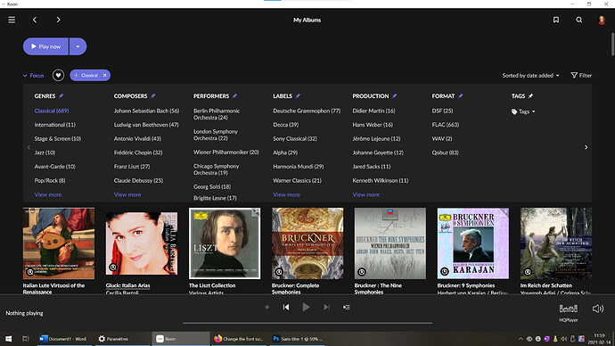Go back with the left arrow

(35, 20)
